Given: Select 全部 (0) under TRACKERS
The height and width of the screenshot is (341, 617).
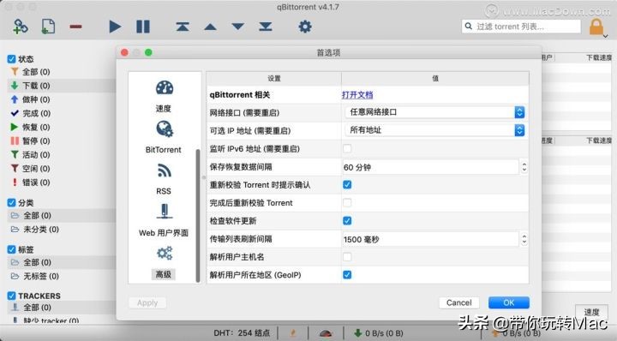Looking at the screenshot, I should (x=37, y=308).
